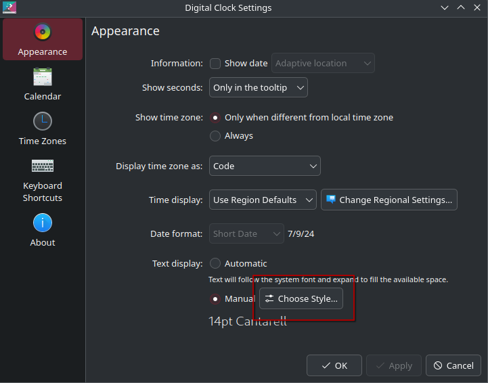
Task: Enable the Show date checkbox
Action: pos(215,64)
